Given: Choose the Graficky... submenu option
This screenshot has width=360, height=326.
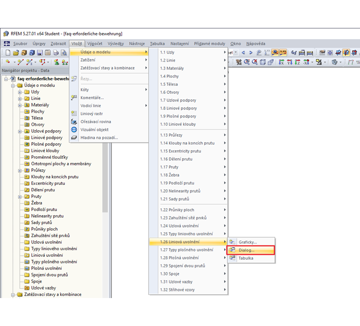Looking at the screenshot, I should click(251, 242).
